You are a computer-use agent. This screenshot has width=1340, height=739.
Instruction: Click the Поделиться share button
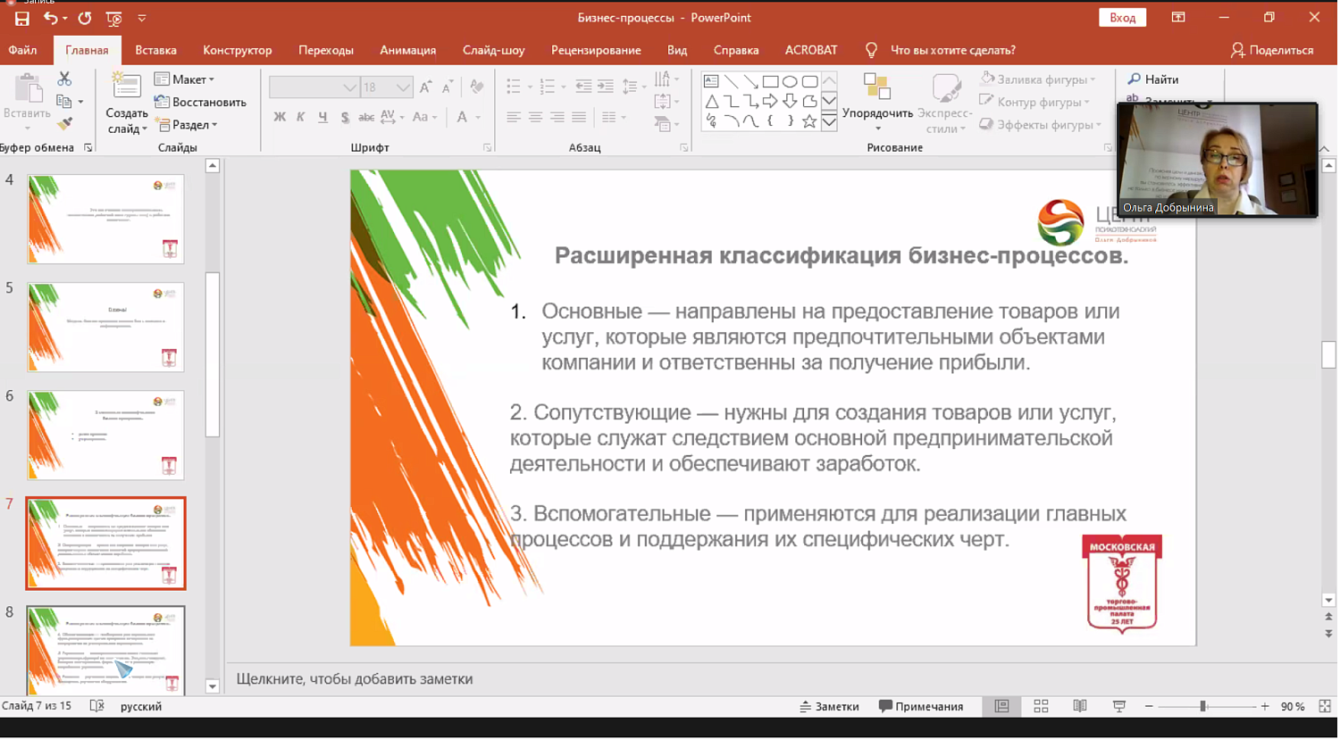[x=1272, y=50]
